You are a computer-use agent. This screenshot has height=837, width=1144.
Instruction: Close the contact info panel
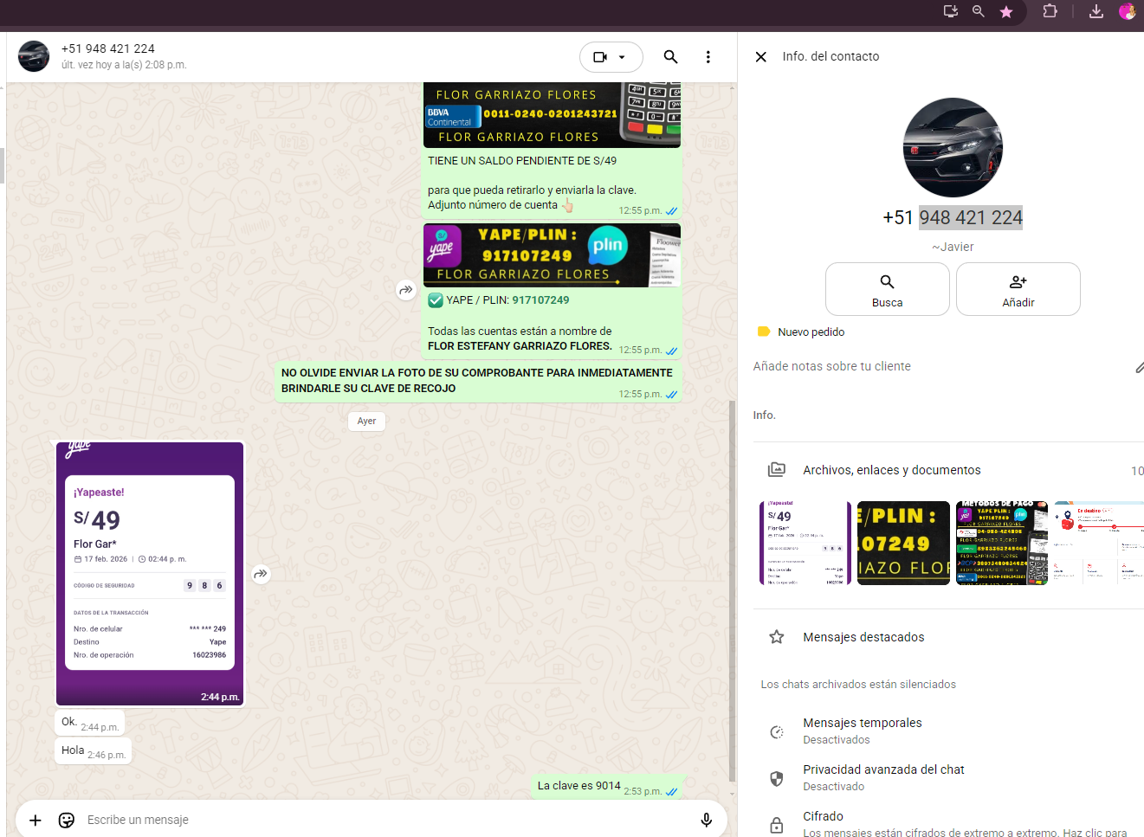coord(760,57)
